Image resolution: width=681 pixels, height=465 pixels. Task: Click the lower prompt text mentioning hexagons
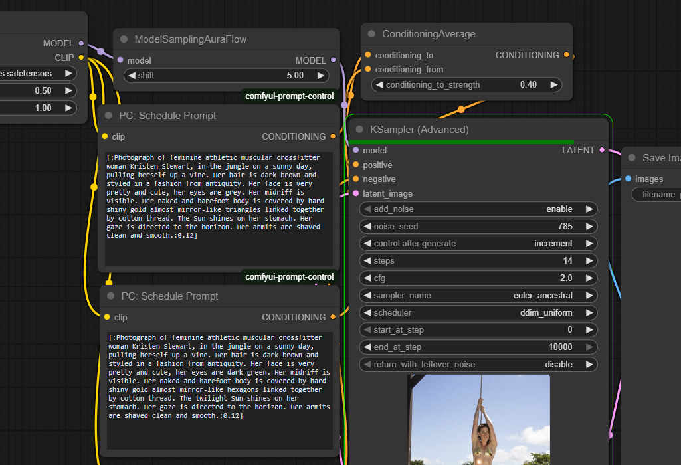click(x=220, y=391)
